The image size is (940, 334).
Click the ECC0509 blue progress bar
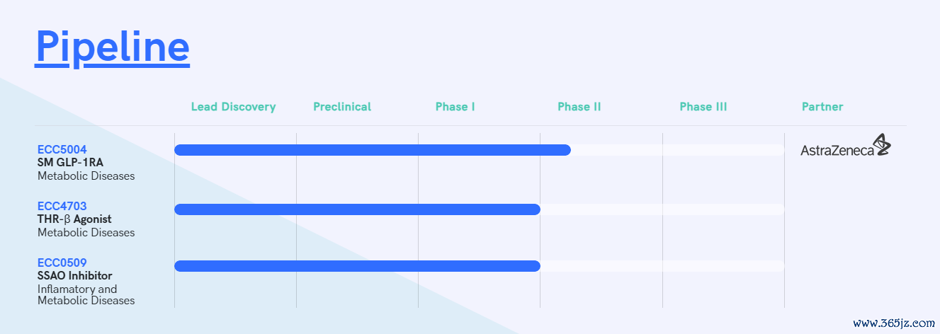357,266
